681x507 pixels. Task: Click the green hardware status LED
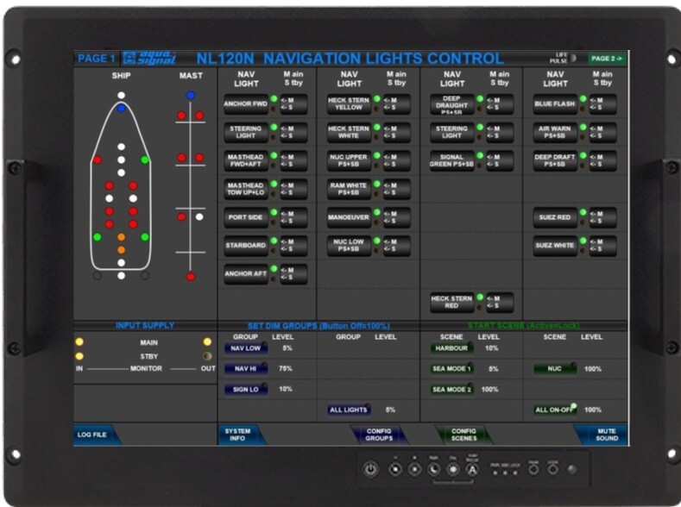pos(572,469)
